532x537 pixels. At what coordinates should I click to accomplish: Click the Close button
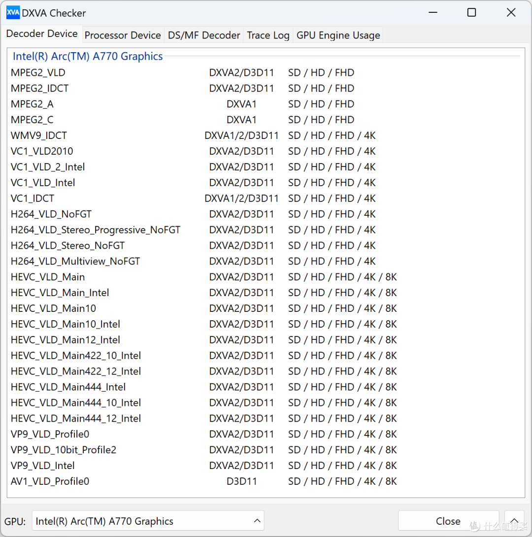tap(448, 521)
